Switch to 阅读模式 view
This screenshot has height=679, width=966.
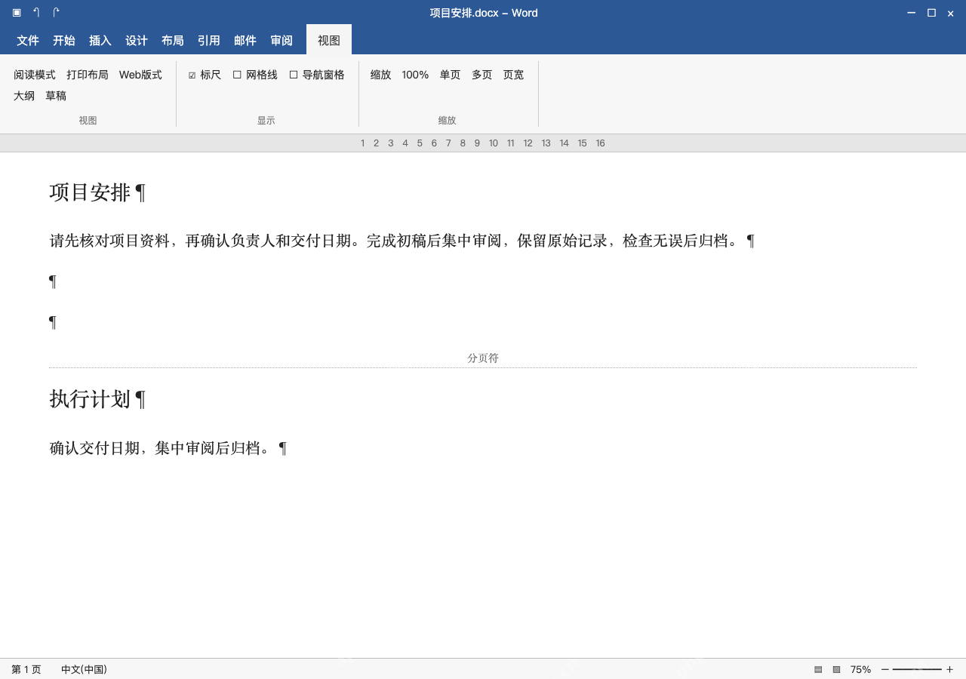tap(35, 75)
